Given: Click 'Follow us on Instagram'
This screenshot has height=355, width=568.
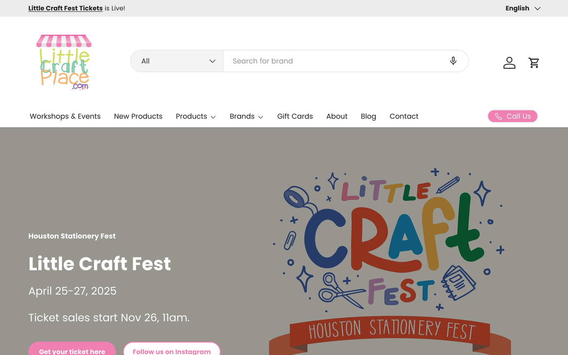Looking at the screenshot, I should pos(172,351).
